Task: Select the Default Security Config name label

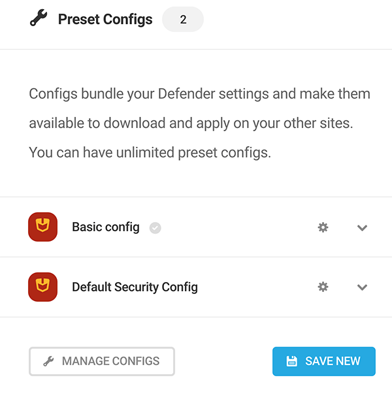Action: click(135, 287)
